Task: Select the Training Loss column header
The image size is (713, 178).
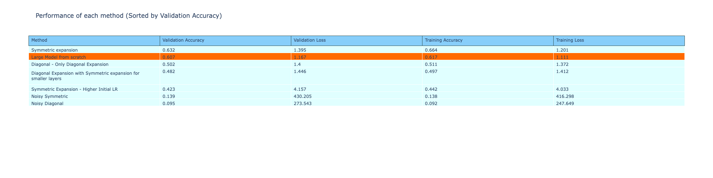Action: [570, 41]
